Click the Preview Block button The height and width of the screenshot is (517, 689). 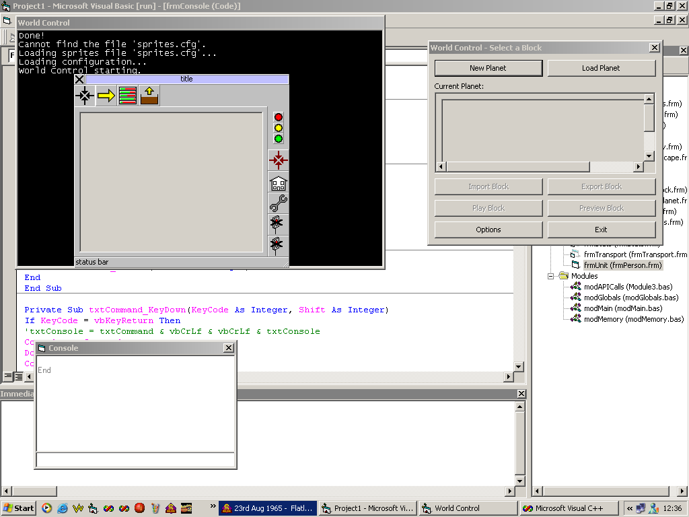pos(601,208)
